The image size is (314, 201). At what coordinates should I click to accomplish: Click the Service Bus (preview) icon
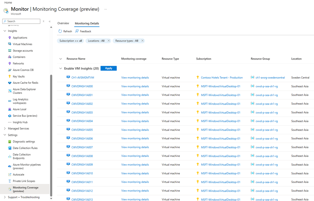coord(10,116)
